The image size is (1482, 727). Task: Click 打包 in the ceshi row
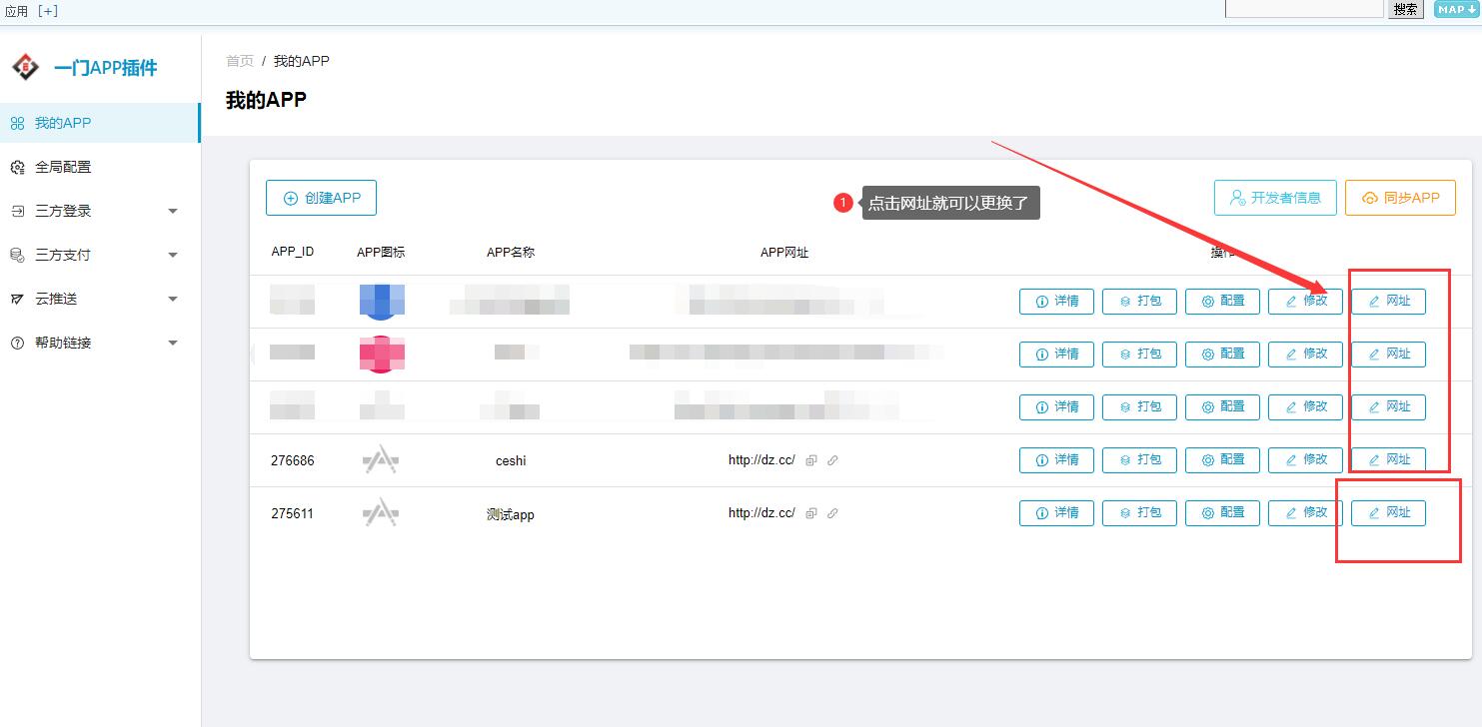pyautogui.click(x=1139, y=460)
